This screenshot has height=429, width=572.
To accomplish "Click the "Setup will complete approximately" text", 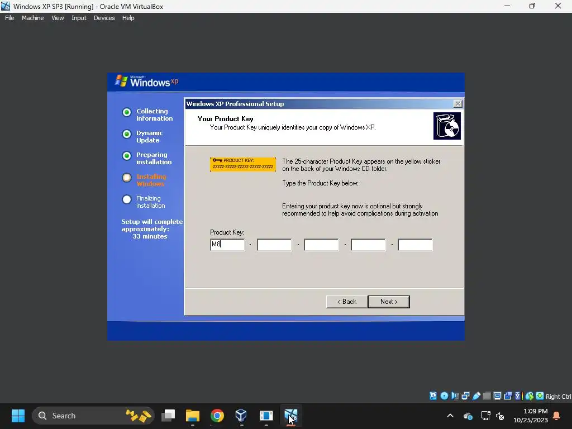I will pos(152,226).
